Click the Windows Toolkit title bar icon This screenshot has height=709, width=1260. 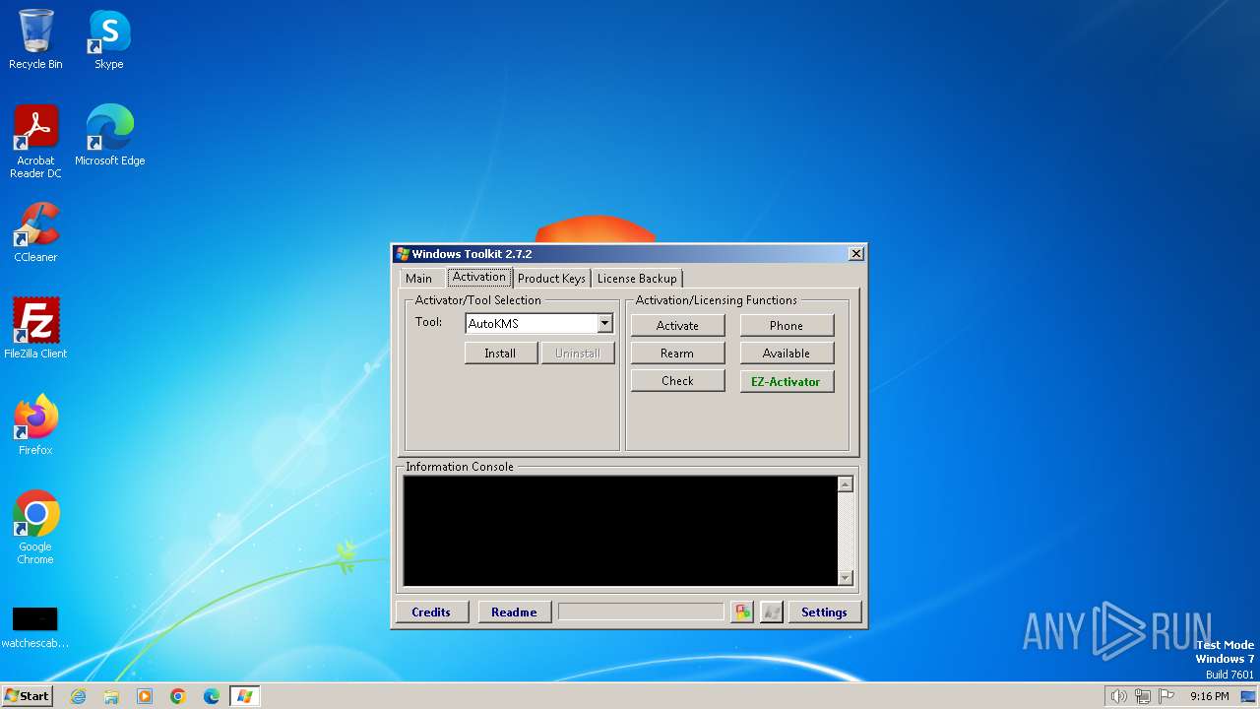(x=403, y=254)
